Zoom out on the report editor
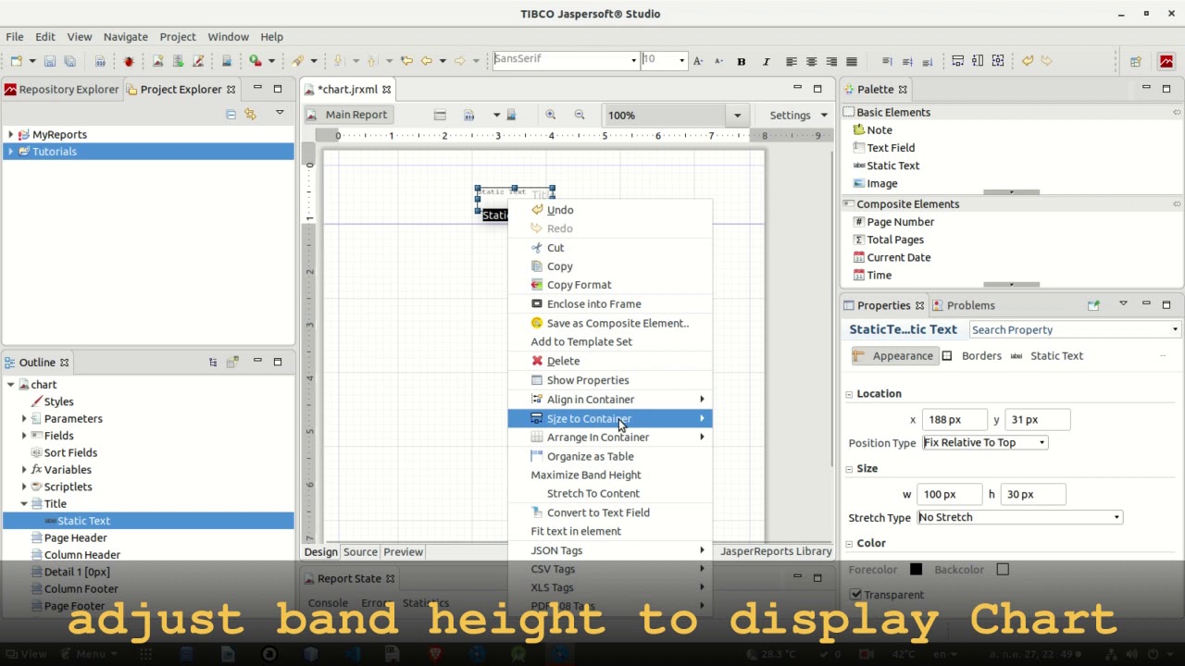The width and height of the screenshot is (1185, 666). (x=580, y=115)
